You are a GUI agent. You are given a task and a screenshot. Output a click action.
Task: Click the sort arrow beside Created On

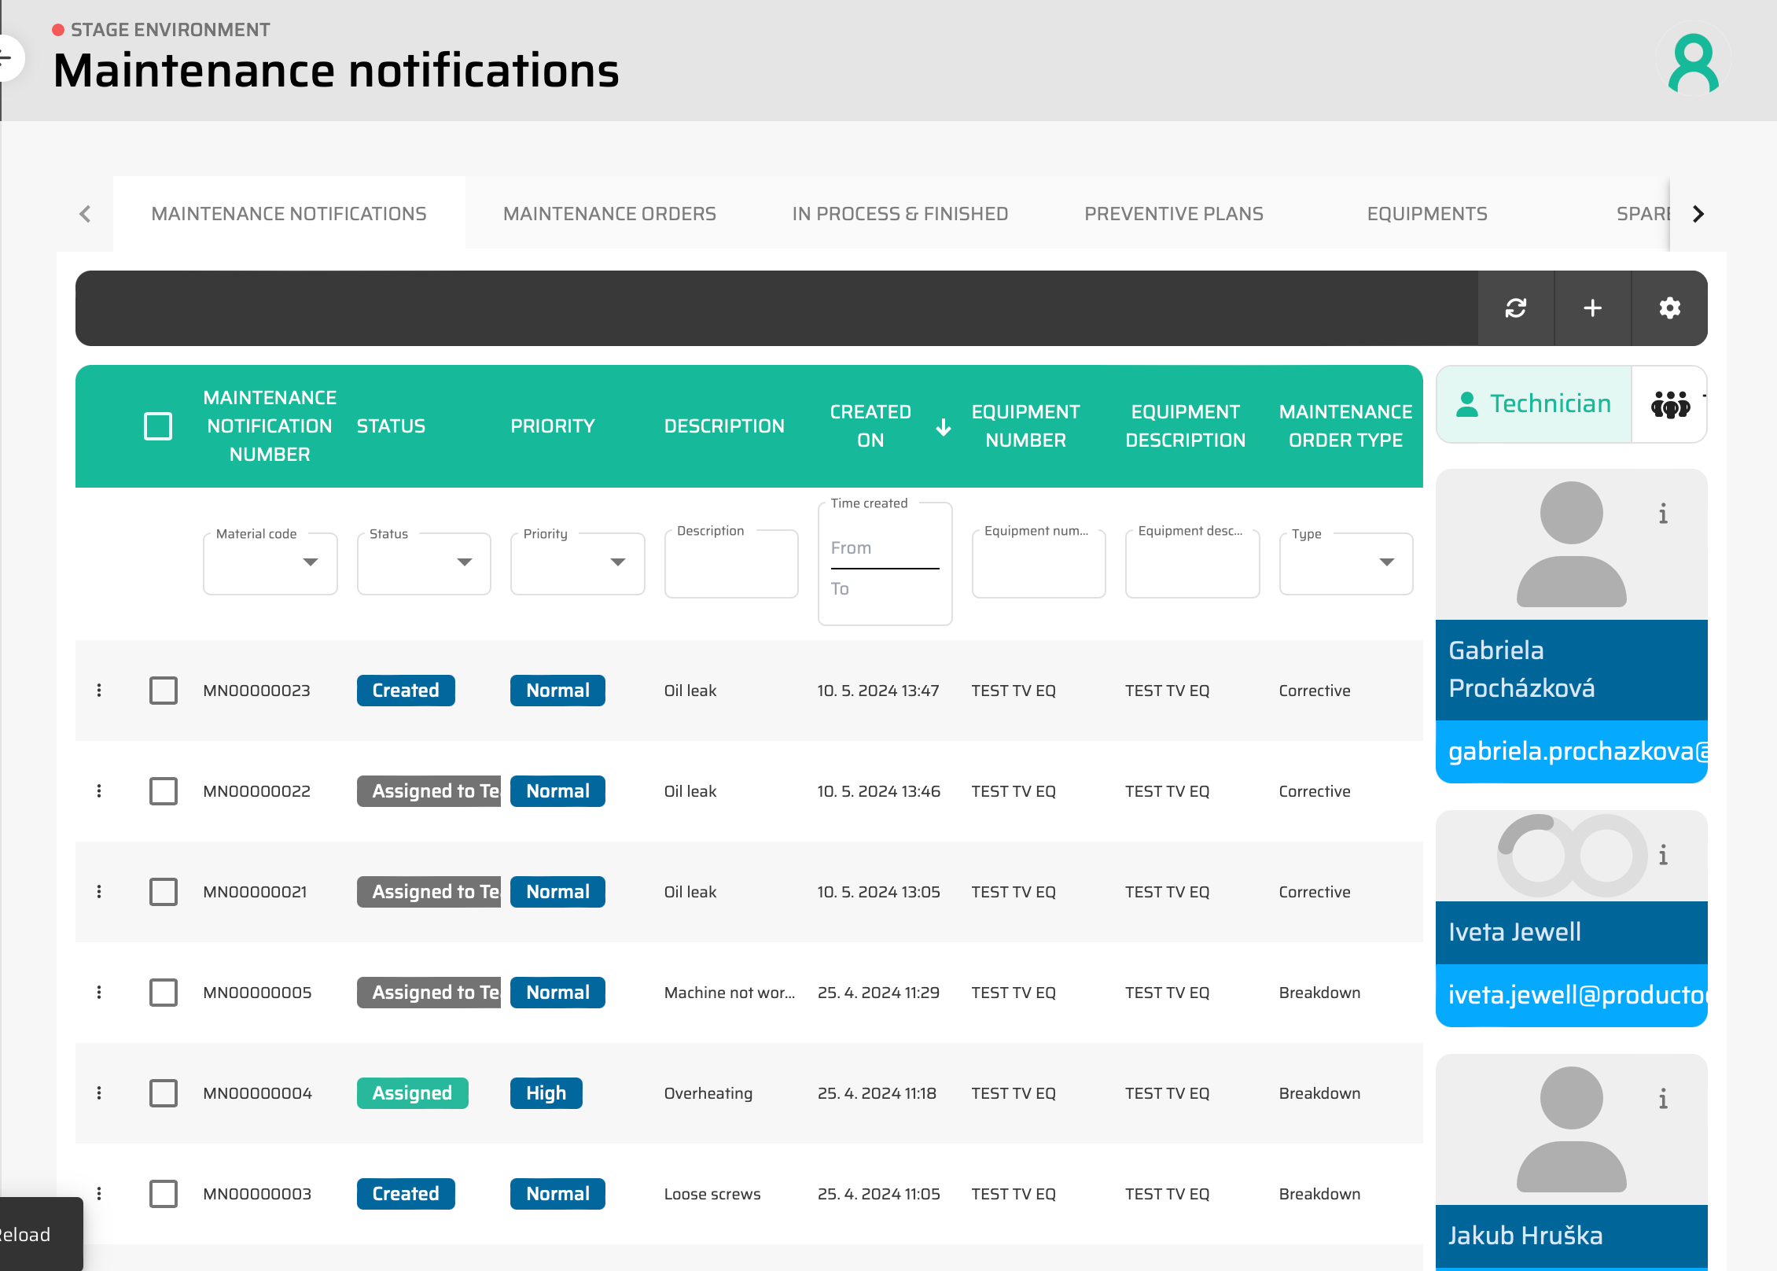click(x=944, y=427)
